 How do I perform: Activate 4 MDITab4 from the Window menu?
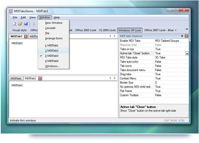click(53, 61)
